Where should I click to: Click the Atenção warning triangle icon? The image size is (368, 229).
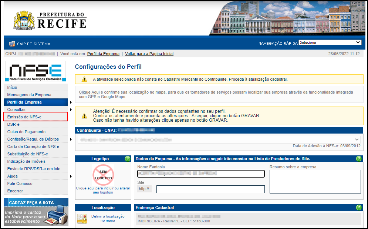pyautogui.click(x=84, y=116)
